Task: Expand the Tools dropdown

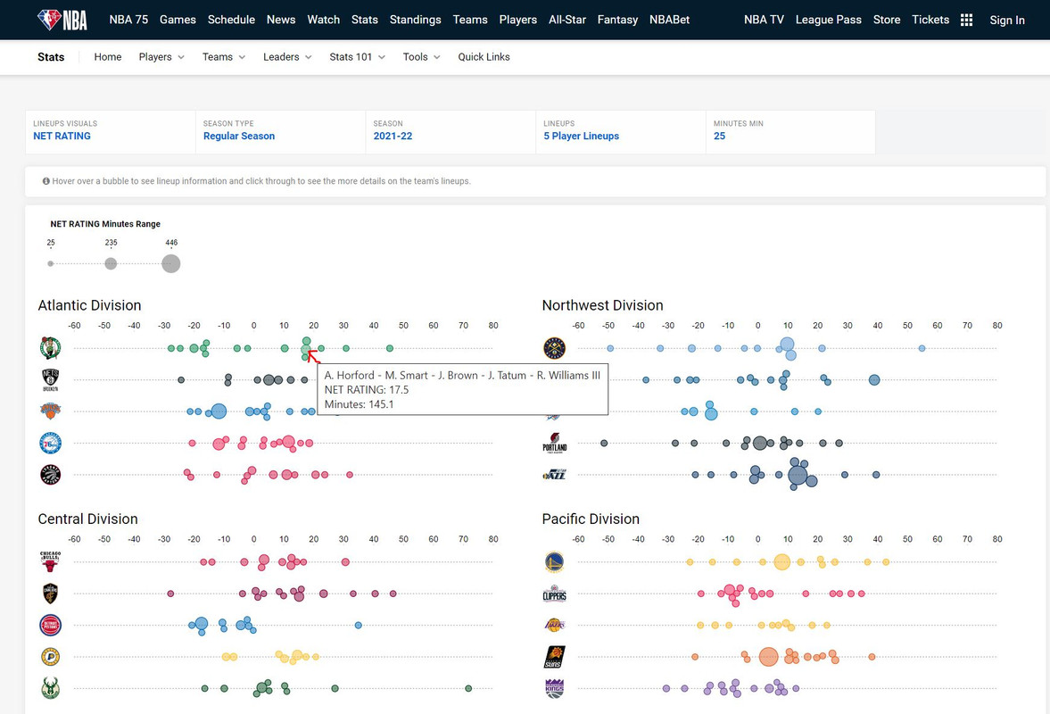Action: 421,57
